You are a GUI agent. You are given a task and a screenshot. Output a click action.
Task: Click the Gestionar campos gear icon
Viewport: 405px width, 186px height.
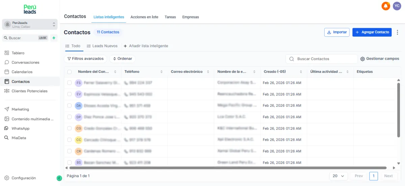[x=362, y=59]
